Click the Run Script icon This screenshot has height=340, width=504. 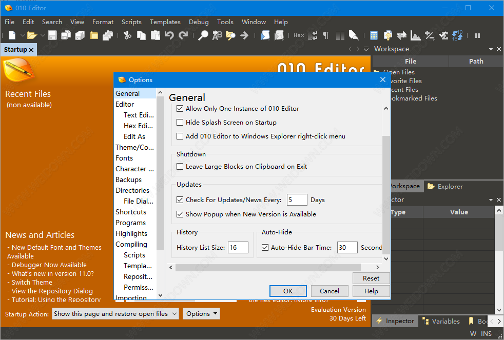pyautogui.click(x=265, y=35)
